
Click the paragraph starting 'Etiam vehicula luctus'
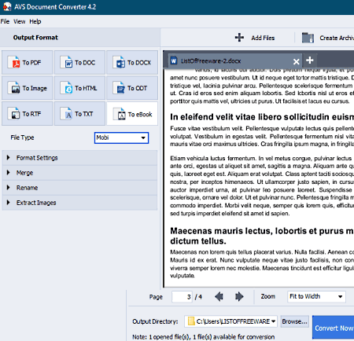click(262, 185)
